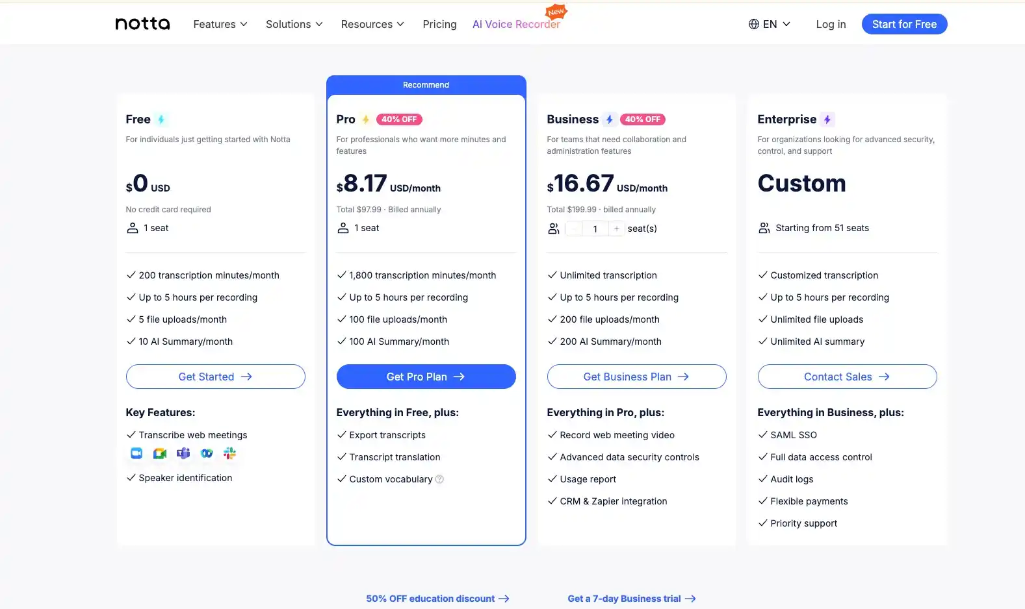Increase Business seat count with plus
The image size is (1025, 609).
[x=617, y=229]
